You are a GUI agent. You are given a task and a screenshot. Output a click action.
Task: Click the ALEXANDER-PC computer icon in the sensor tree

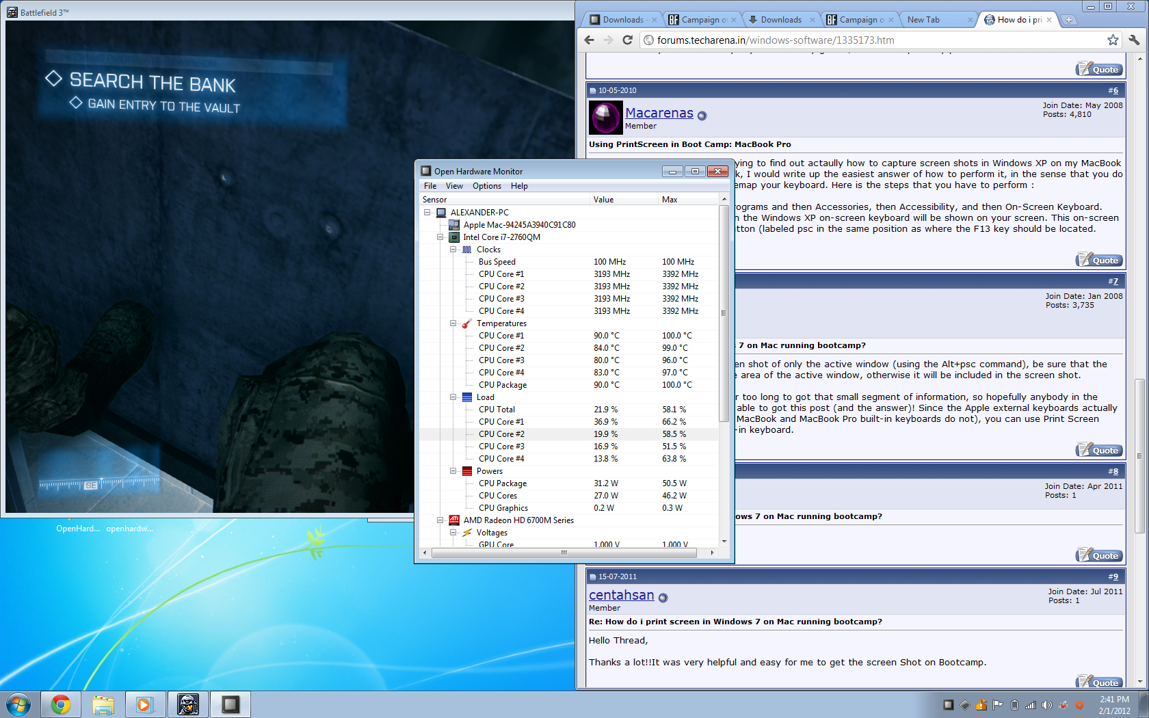coord(441,213)
